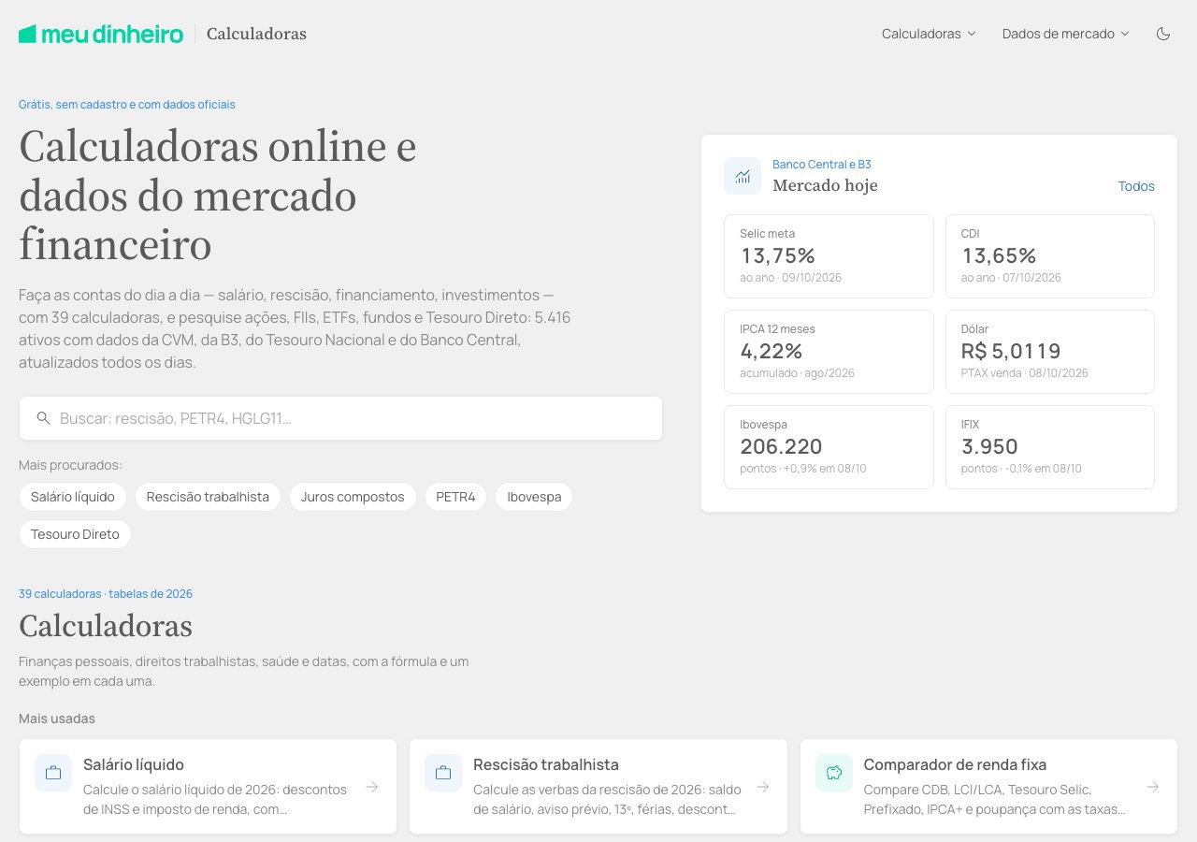Click the arrow on the Rescisão trabalhista card
Image resolution: width=1197 pixels, height=842 pixels.
click(x=763, y=787)
